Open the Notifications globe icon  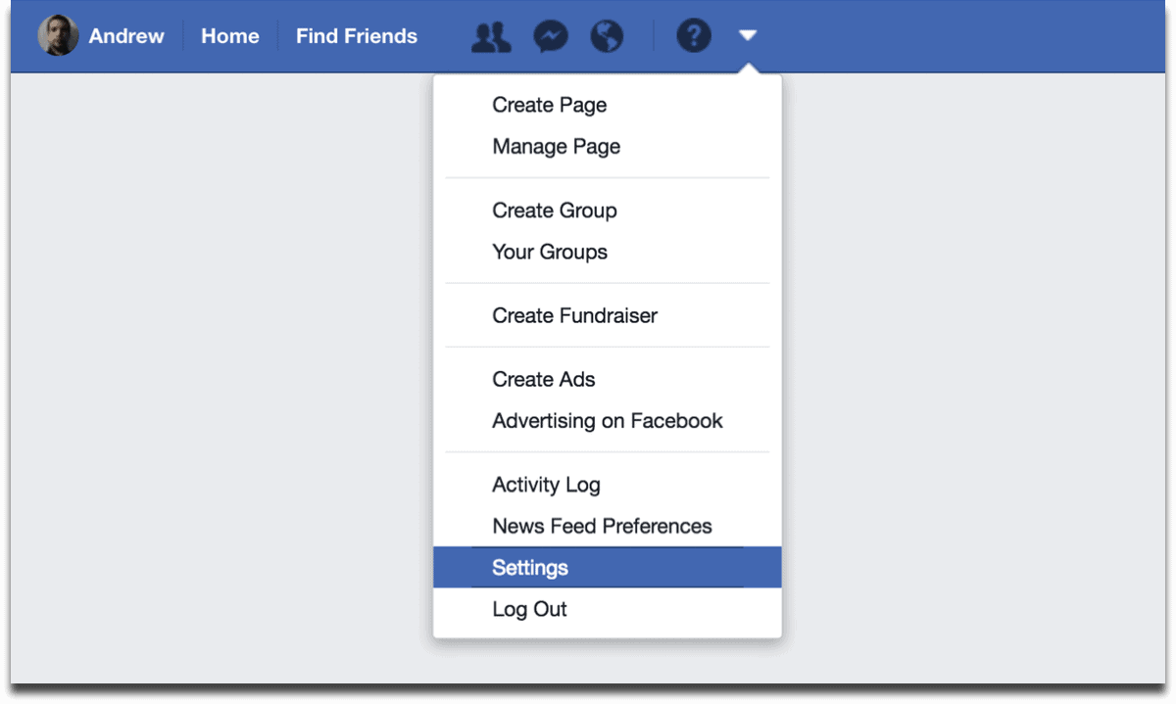pyautogui.click(x=608, y=37)
